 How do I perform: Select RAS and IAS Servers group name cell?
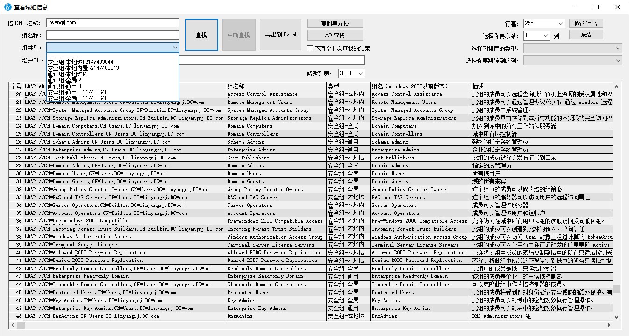point(276,197)
